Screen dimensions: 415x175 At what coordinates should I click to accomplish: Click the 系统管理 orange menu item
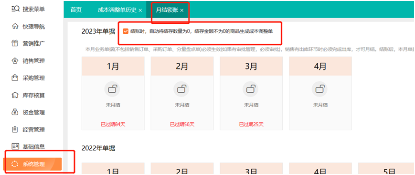pyautogui.click(x=32, y=164)
